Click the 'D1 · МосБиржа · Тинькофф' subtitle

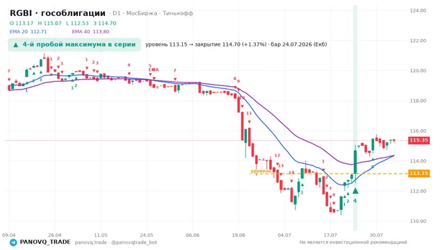pyautogui.click(x=153, y=13)
